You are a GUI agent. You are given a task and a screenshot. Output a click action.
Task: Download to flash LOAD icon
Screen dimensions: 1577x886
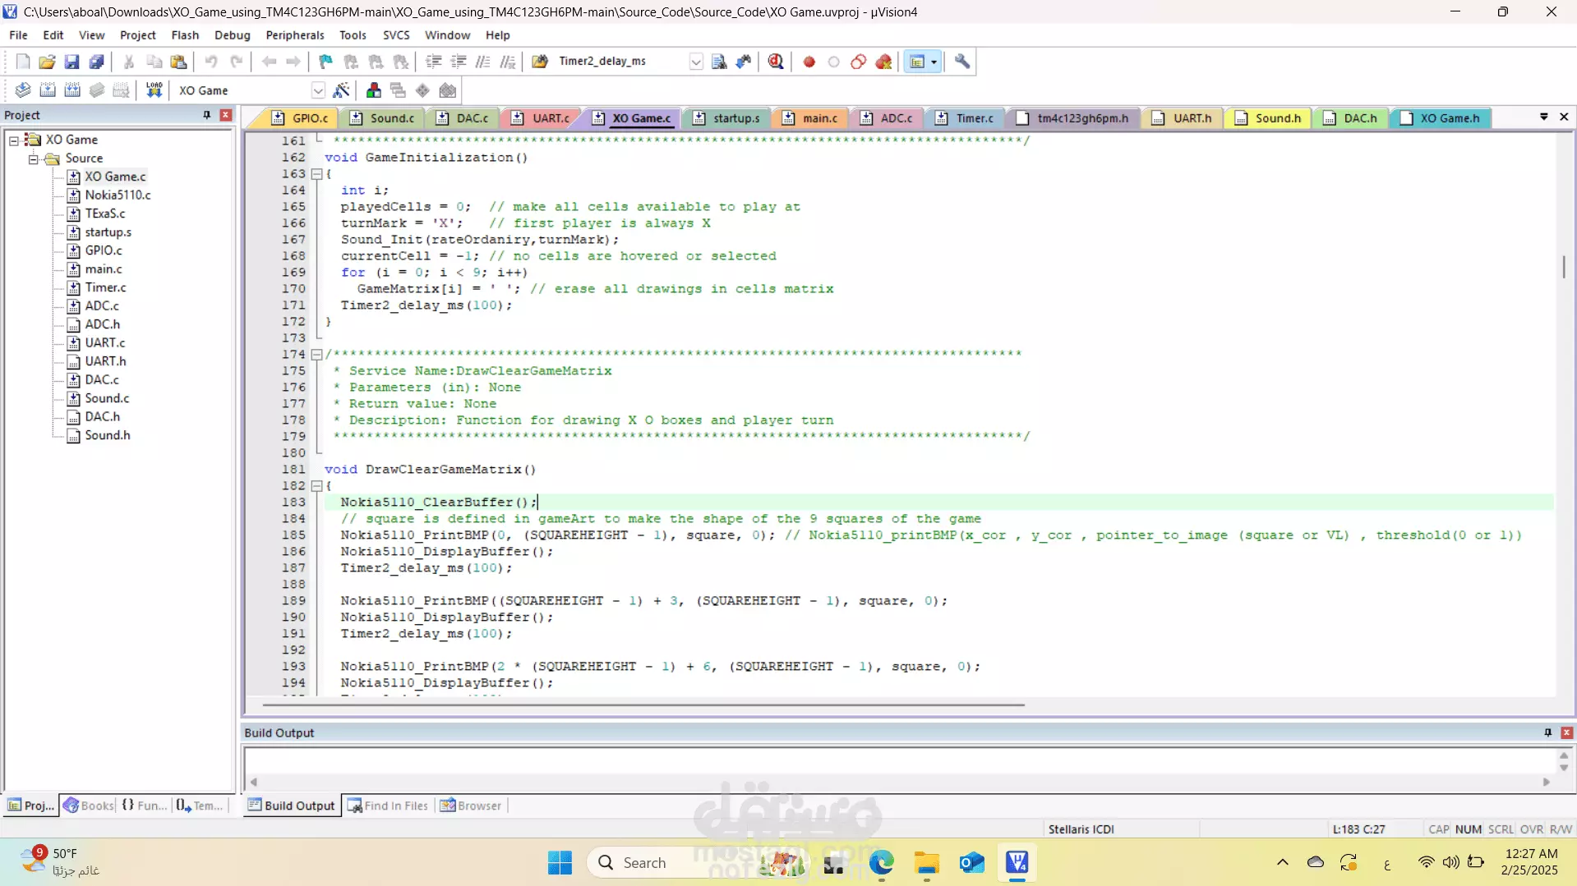click(x=154, y=90)
